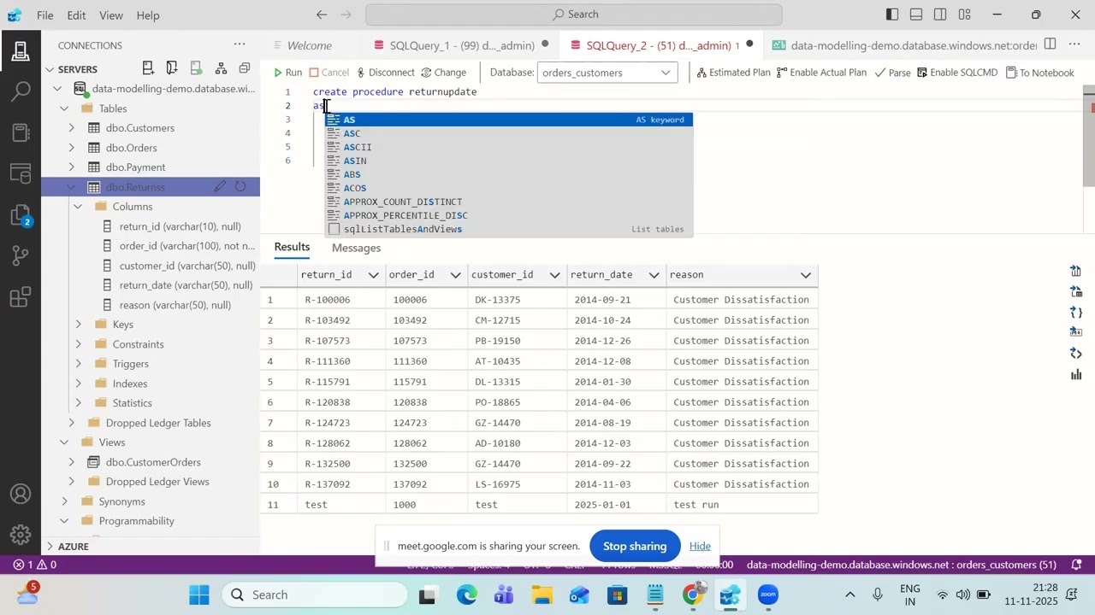1095x615 pixels.
Task: Open the return_id column header dropdown arrow
Action: pyautogui.click(x=373, y=275)
